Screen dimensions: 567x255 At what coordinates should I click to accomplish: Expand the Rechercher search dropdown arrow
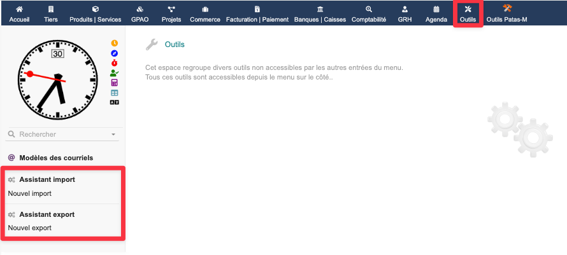(x=113, y=135)
